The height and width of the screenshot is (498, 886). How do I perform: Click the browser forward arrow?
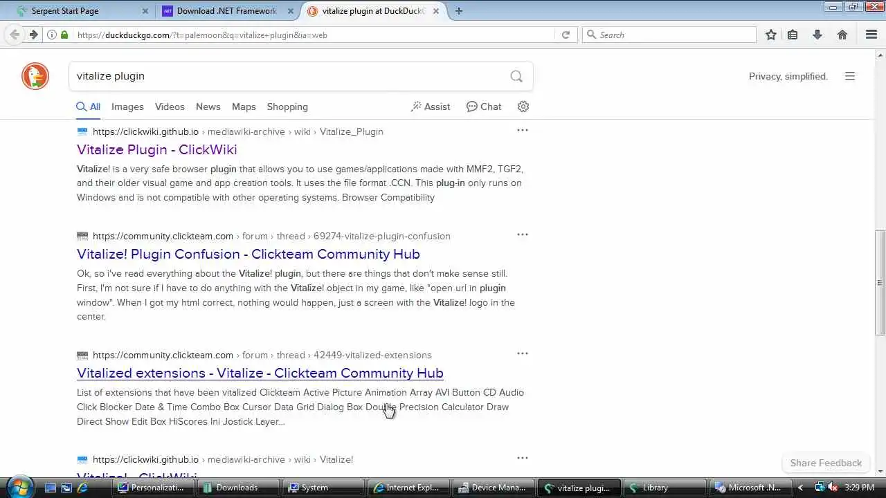(33, 35)
